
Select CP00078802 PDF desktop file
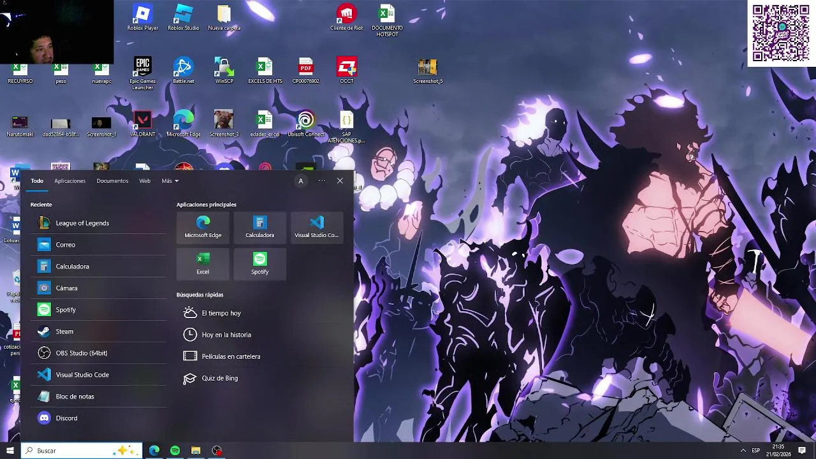306,70
